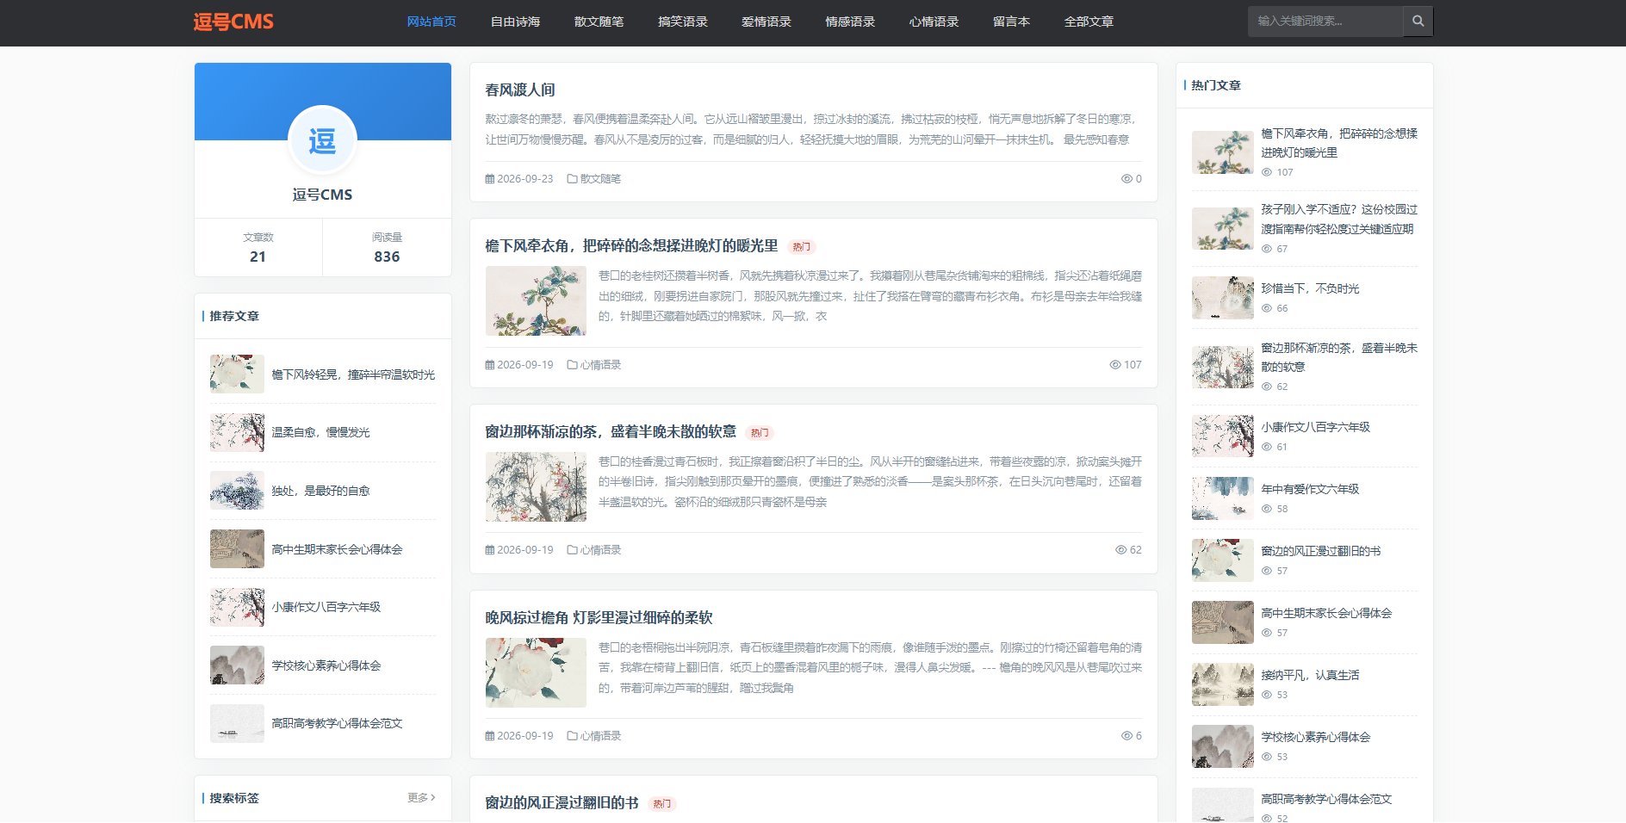Click thumbnail of 晚风掠过檐角 article
The image size is (1626, 823).
(x=536, y=672)
